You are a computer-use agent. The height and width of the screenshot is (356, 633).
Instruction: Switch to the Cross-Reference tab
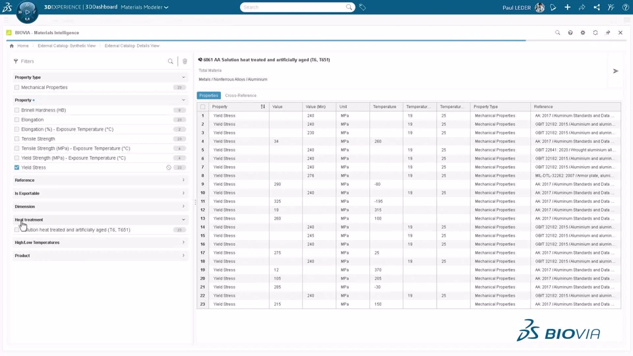[x=241, y=96]
